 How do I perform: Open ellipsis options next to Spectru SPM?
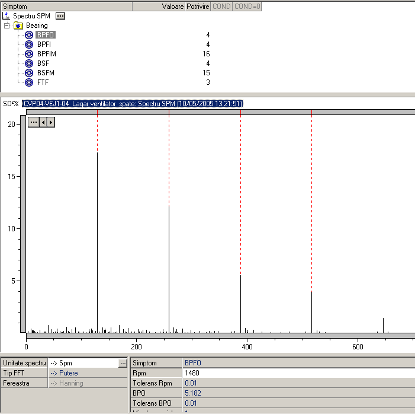click(60, 16)
